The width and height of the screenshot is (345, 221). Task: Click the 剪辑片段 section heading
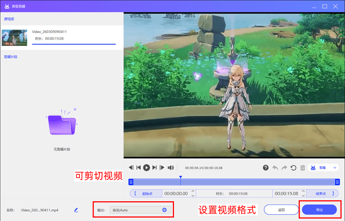coord(10,57)
